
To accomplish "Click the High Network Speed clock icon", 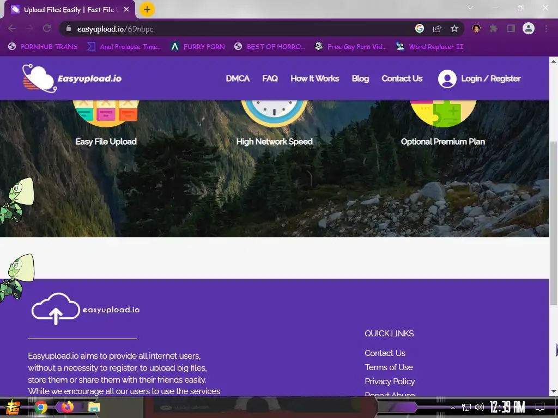I will point(274,113).
